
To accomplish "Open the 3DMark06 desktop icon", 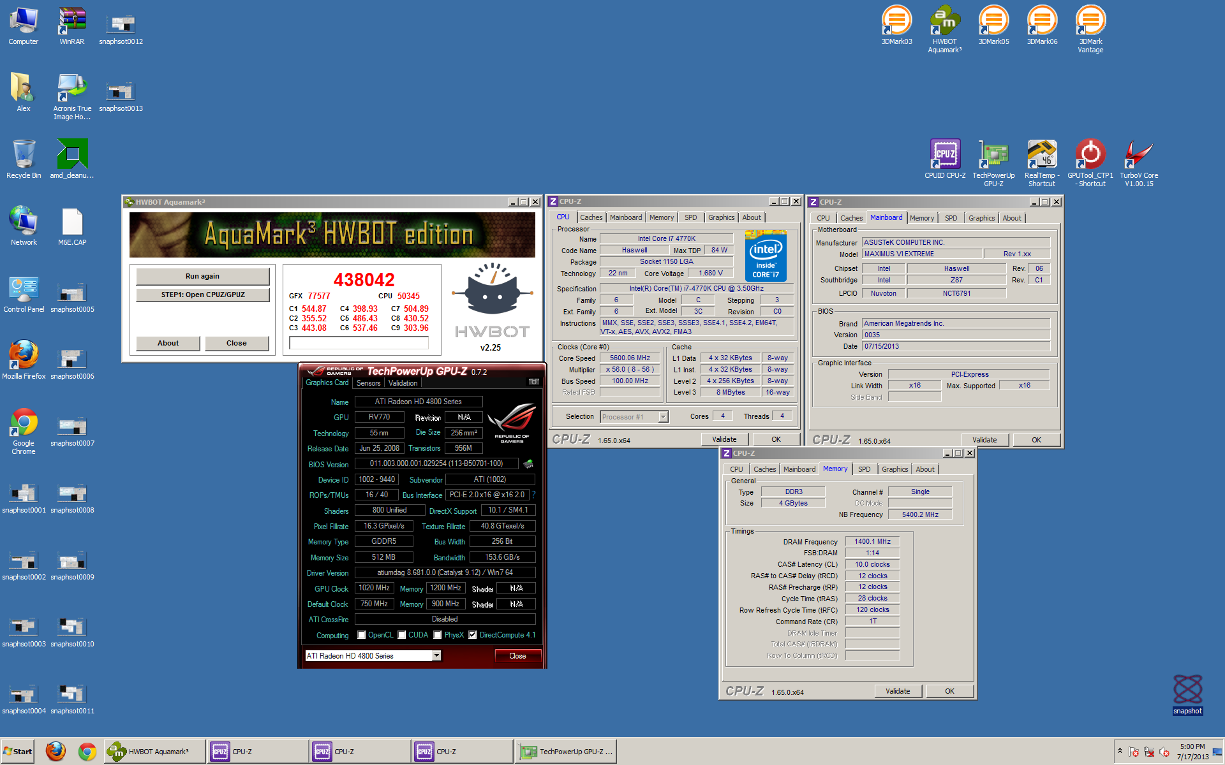I will coord(1042,25).
